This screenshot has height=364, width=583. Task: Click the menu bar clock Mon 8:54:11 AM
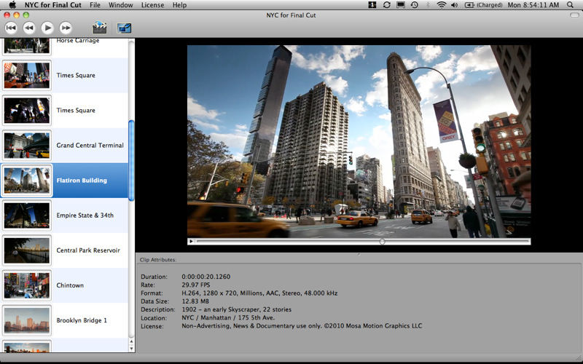533,5
